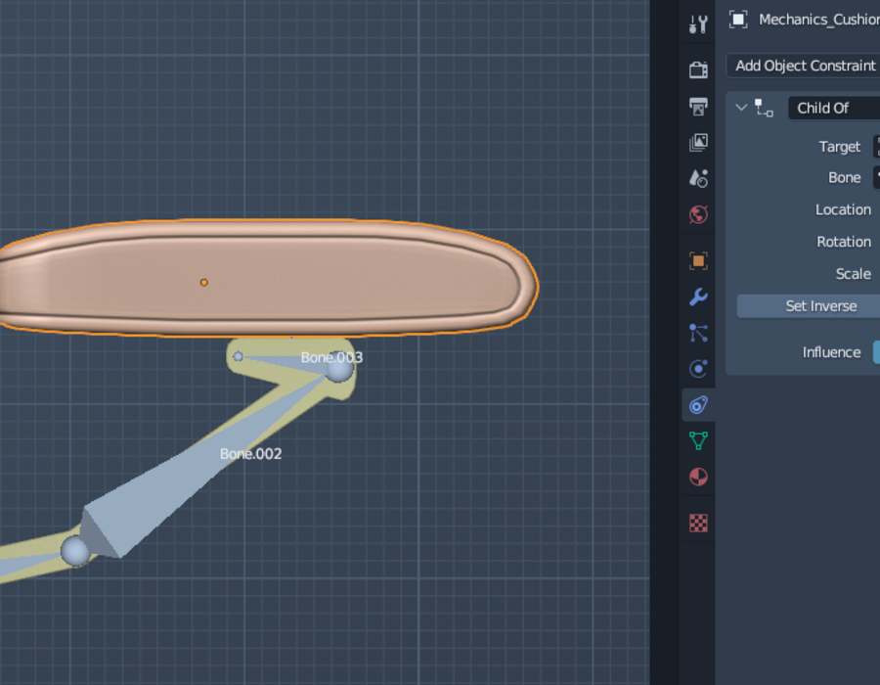Click the small tail joint of Bone.003
The height and width of the screenshot is (685, 880).
[x=238, y=356]
